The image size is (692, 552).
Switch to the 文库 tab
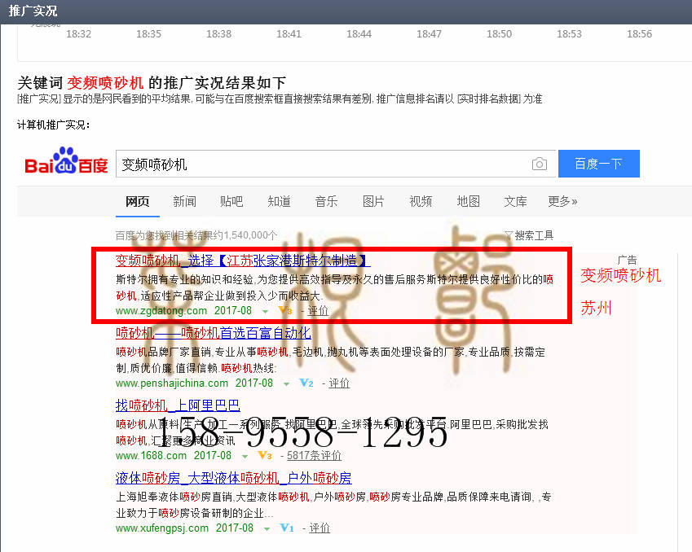pyautogui.click(x=515, y=201)
